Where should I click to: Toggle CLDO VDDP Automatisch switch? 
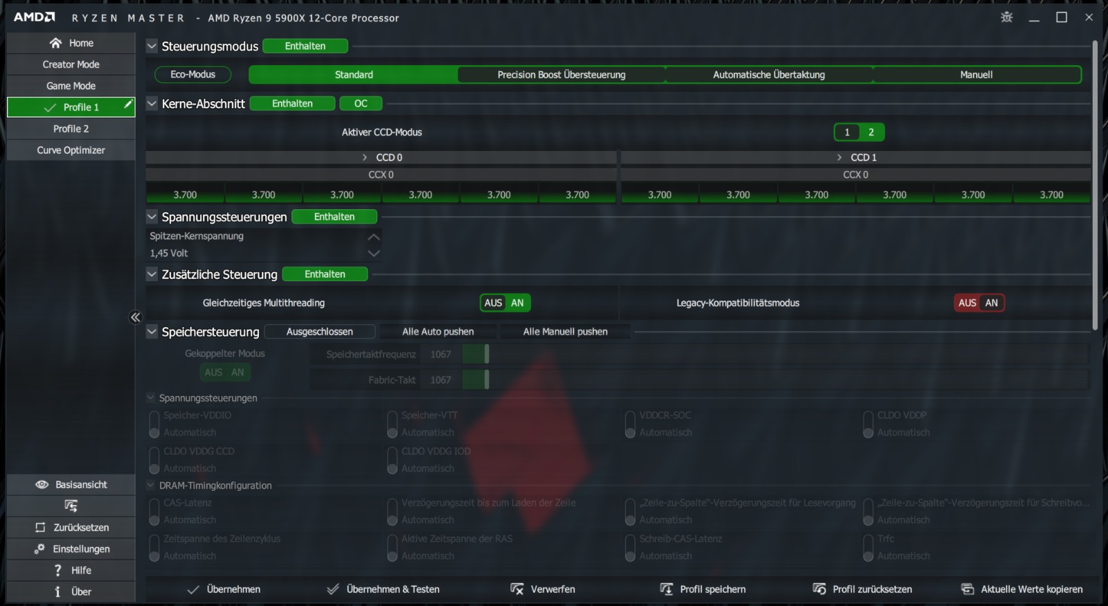[868, 424]
